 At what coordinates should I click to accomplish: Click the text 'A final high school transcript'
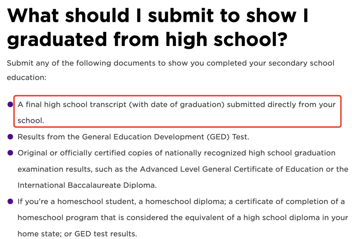coord(72,105)
